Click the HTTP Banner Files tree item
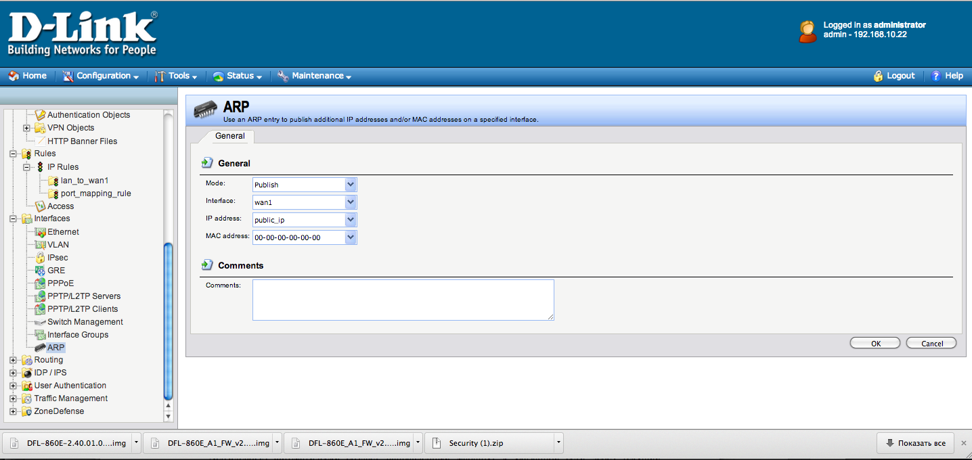 click(82, 141)
